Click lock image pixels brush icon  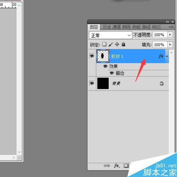pos(110,44)
